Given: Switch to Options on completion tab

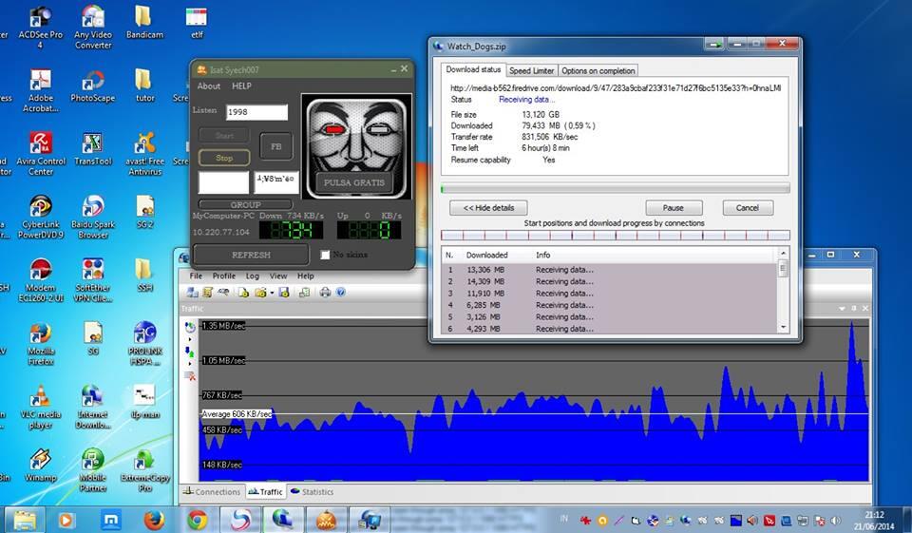Looking at the screenshot, I should tap(598, 70).
